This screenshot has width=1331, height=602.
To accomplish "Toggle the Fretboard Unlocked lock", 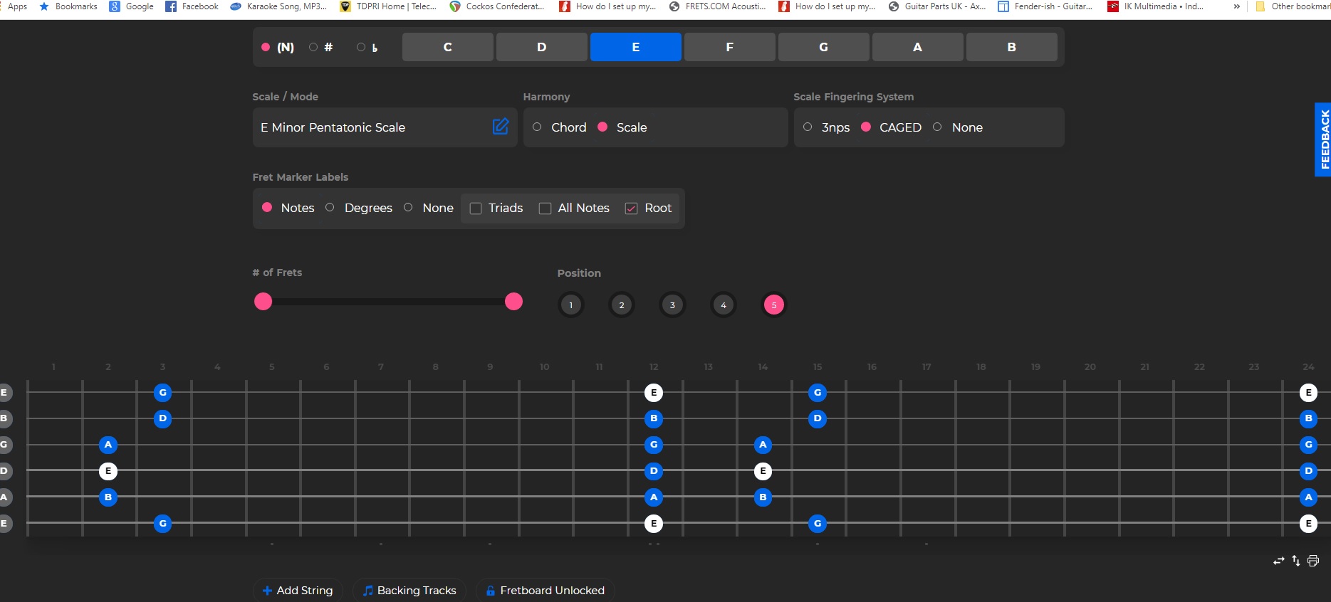I will (x=545, y=590).
